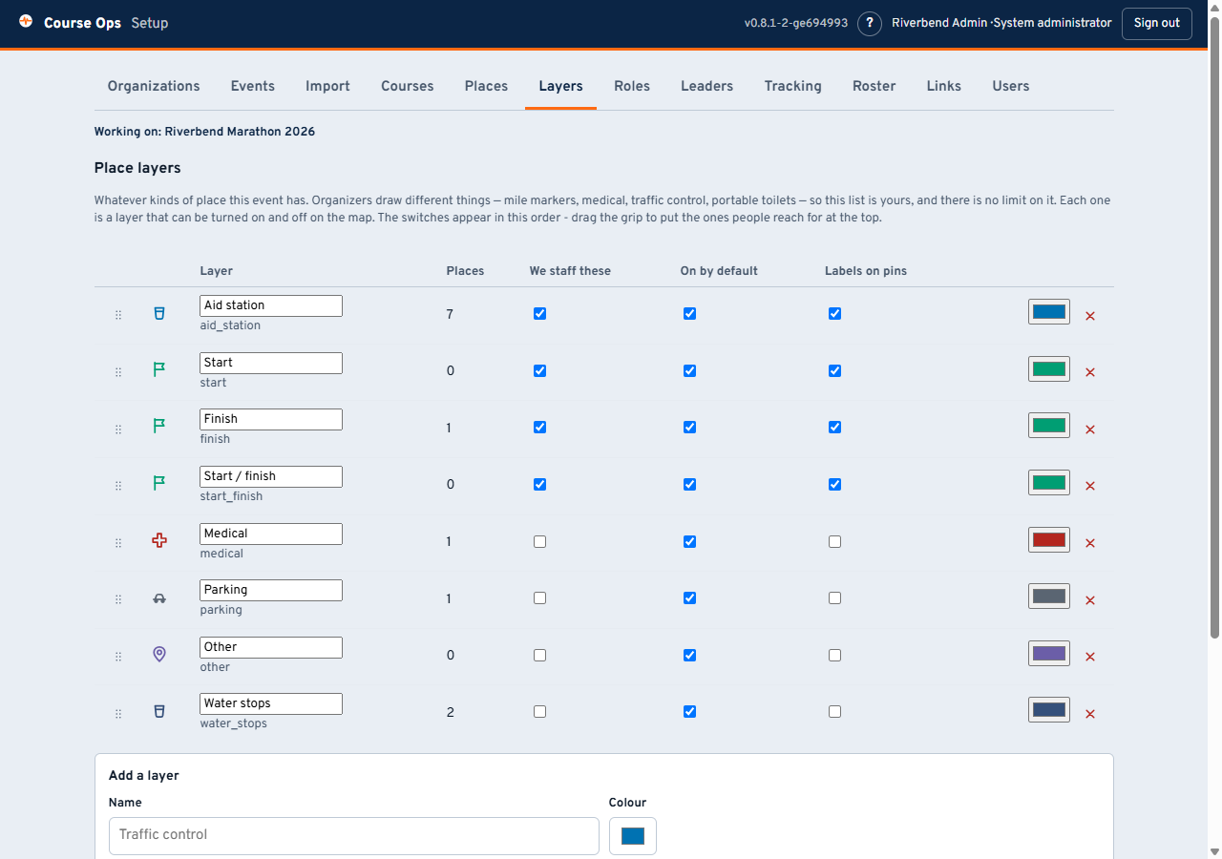Viewport: 1222px width, 859px height.
Task: Click the new layer Name field
Action: [354, 835]
